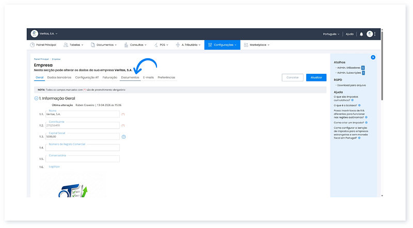
Task: Click the Veritas company logo in the header
Action: [34, 34]
